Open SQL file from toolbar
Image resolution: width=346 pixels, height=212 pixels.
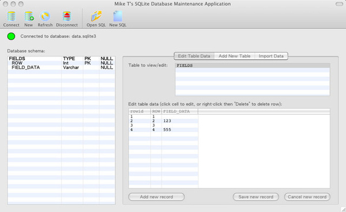coord(96,16)
